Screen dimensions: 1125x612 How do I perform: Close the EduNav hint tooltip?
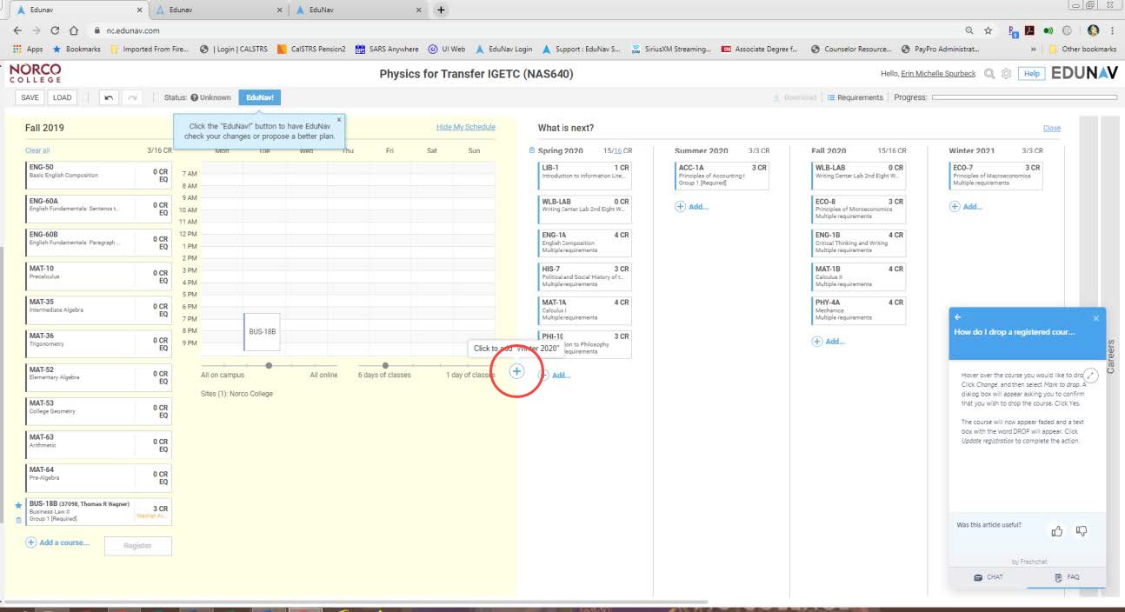pyautogui.click(x=339, y=120)
